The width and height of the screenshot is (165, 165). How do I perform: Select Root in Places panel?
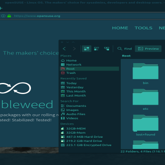90,69
